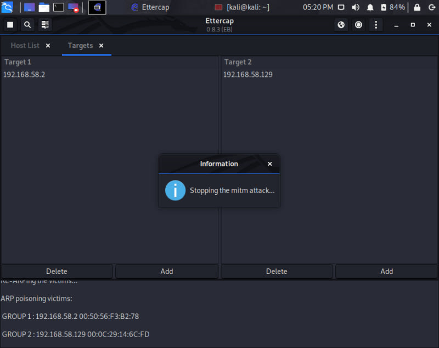Show desktop from taskbar icon
The width and height of the screenshot is (439, 348).
pos(30,7)
